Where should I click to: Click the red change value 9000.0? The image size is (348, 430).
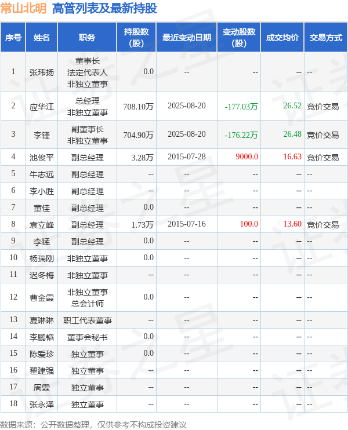(x=246, y=156)
